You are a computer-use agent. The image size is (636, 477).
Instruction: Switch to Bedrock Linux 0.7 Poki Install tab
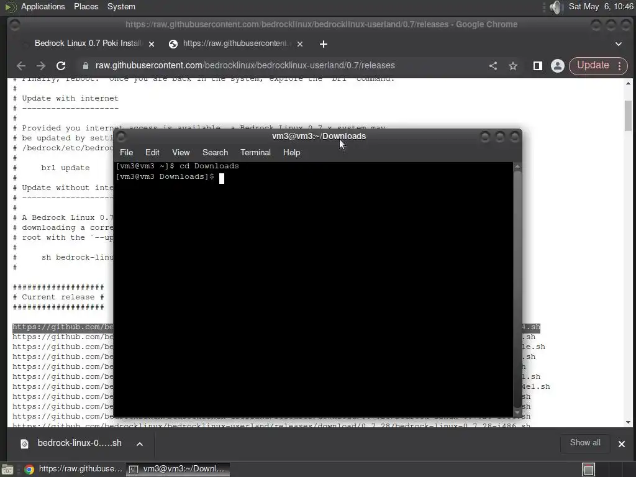(x=88, y=43)
